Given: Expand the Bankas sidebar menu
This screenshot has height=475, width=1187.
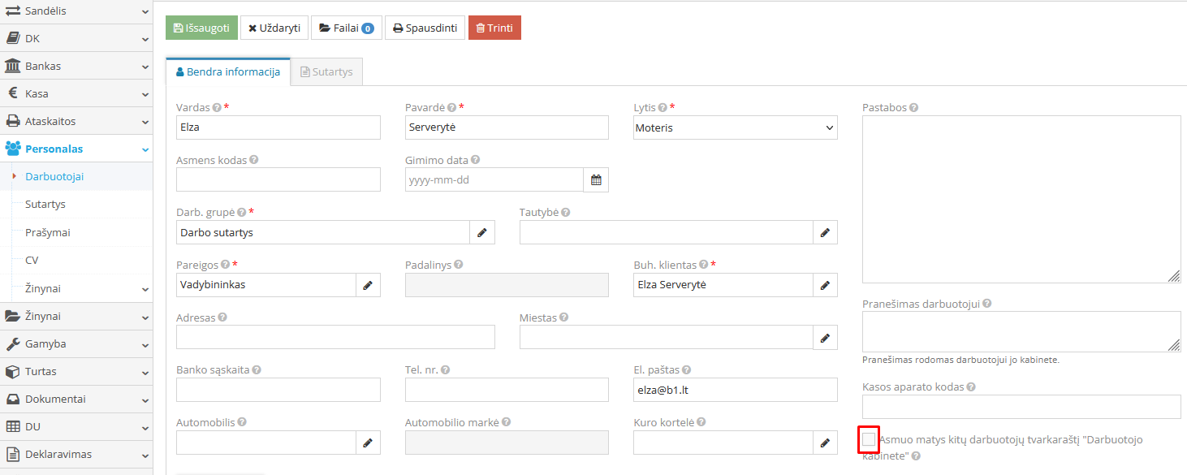Looking at the screenshot, I should (x=76, y=66).
